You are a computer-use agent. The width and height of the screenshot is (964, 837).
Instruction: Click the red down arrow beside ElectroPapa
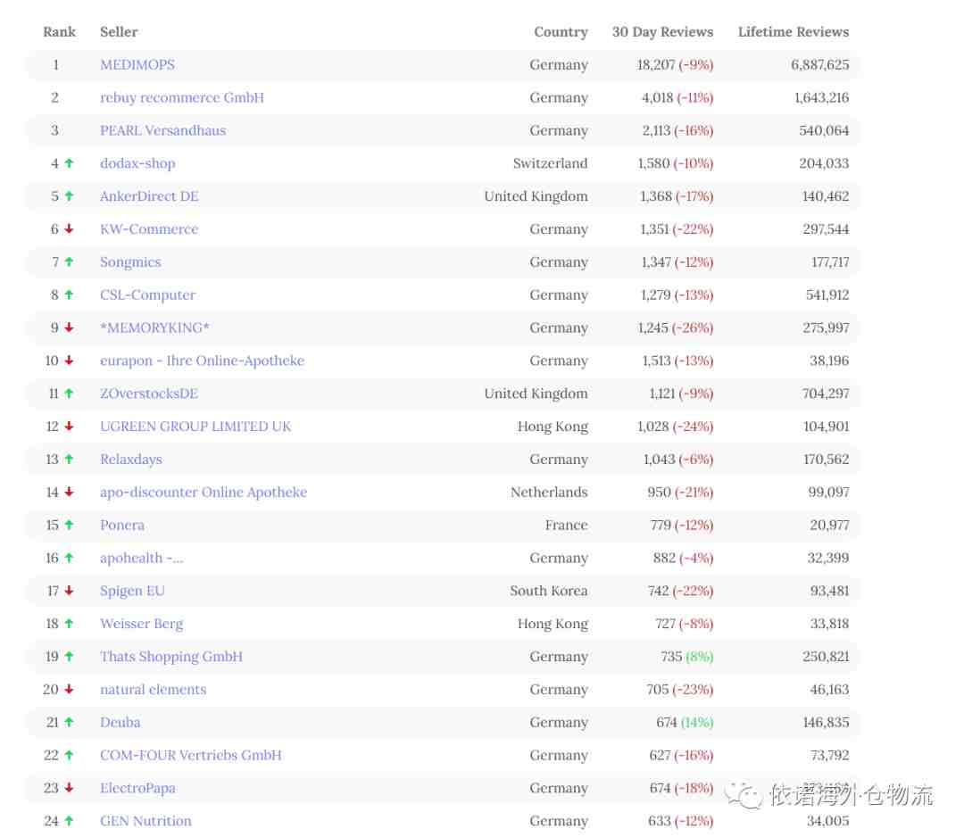69,788
